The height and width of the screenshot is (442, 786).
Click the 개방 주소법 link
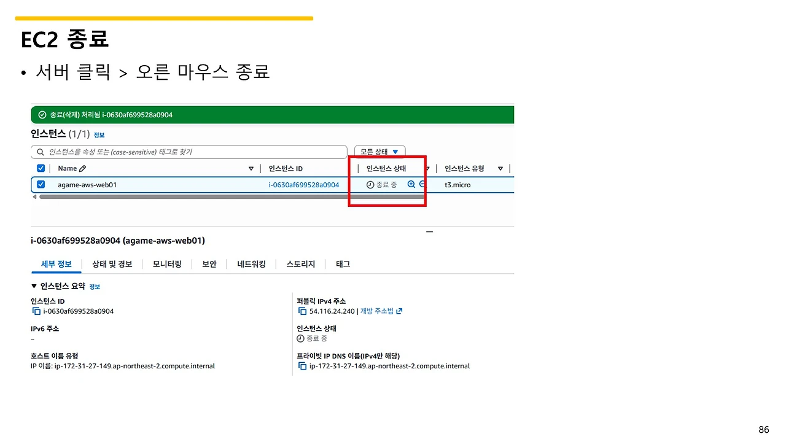point(375,311)
